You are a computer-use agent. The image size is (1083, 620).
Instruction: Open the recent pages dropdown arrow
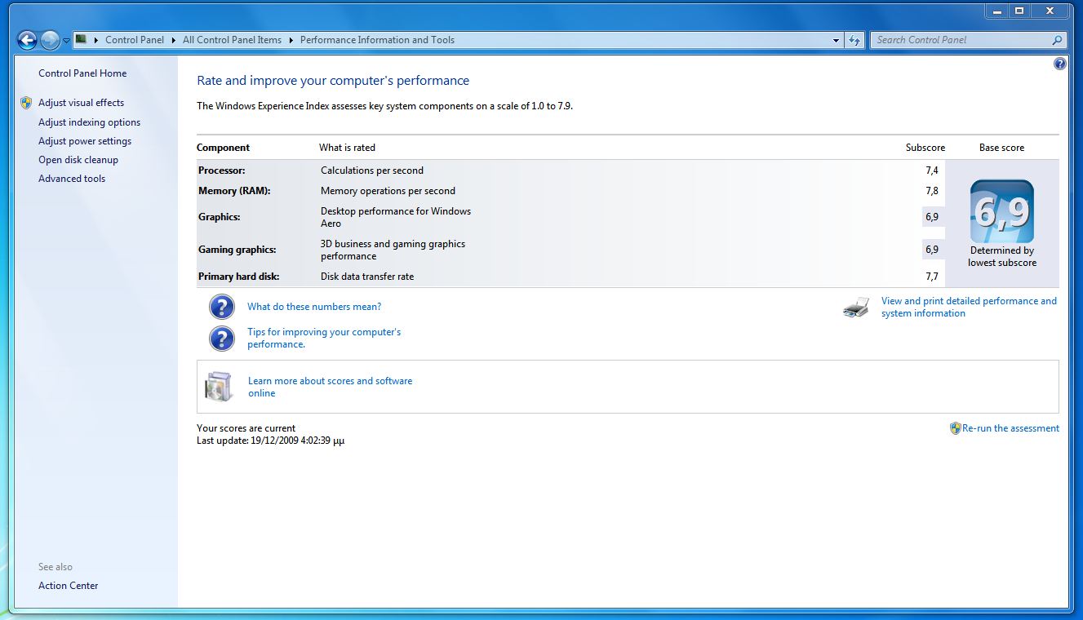pyautogui.click(x=66, y=41)
